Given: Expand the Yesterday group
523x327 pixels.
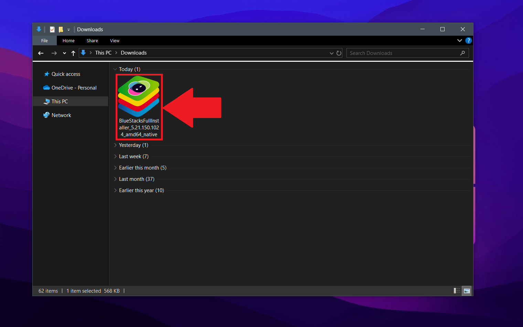Looking at the screenshot, I should click(x=115, y=145).
